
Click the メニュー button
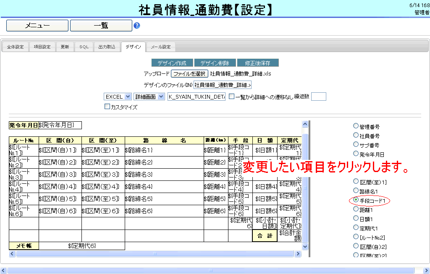pyautogui.click(x=37, y=26)
